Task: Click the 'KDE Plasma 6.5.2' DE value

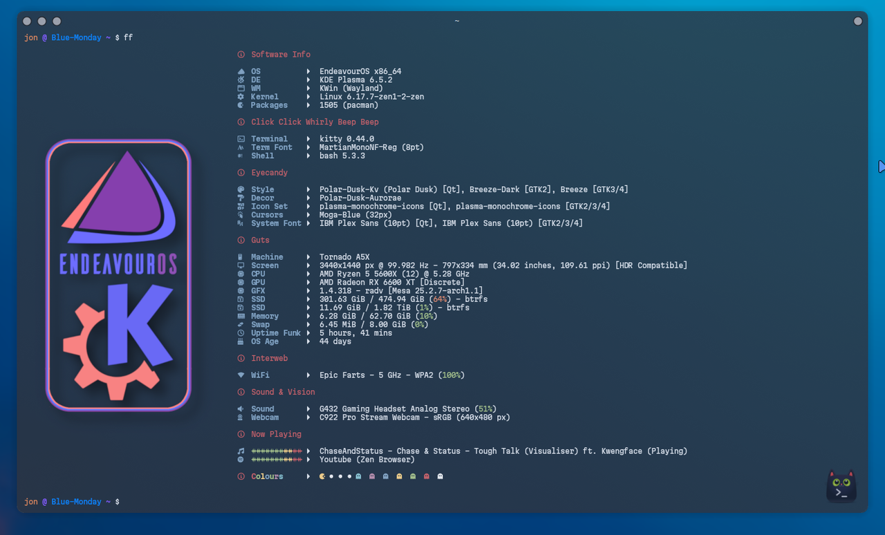Action: tap(355, 80)
